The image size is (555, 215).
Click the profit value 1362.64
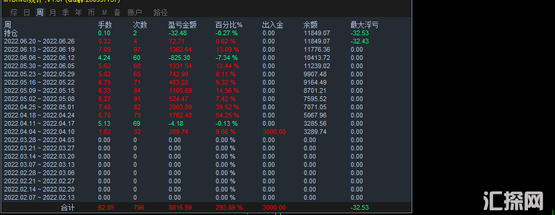coord(180,49)
